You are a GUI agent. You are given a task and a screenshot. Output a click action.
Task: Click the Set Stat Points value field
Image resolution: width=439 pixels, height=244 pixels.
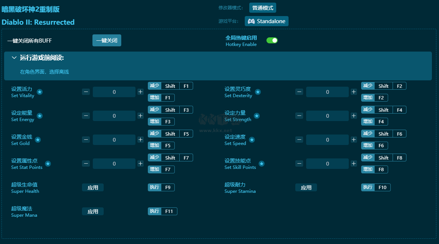pyautogui.click(x=114, y=164)
